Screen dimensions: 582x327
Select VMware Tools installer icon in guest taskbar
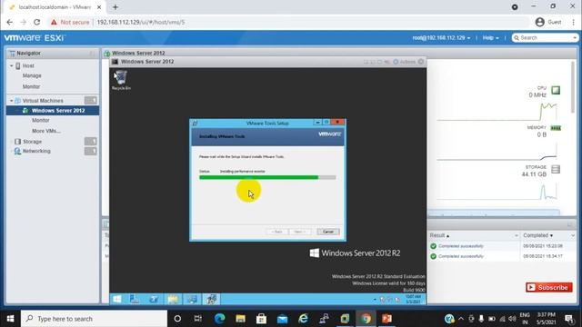211,299
